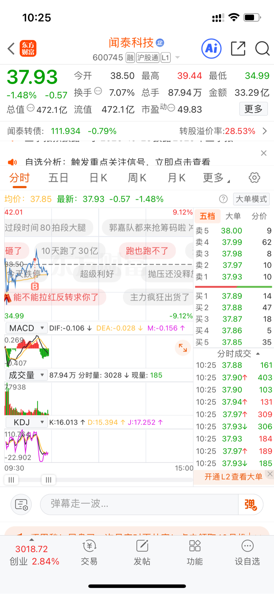Open the 发帖 post icon
Image resolution: width=274 pixels, height=594 pixels.
point(142,553)
